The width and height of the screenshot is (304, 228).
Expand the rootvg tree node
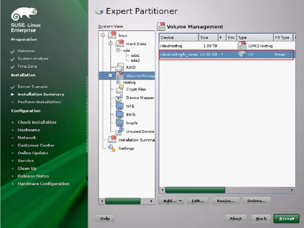click(x=118, y=82)
